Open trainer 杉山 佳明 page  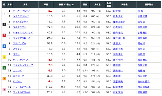click(x=143, y=76)
